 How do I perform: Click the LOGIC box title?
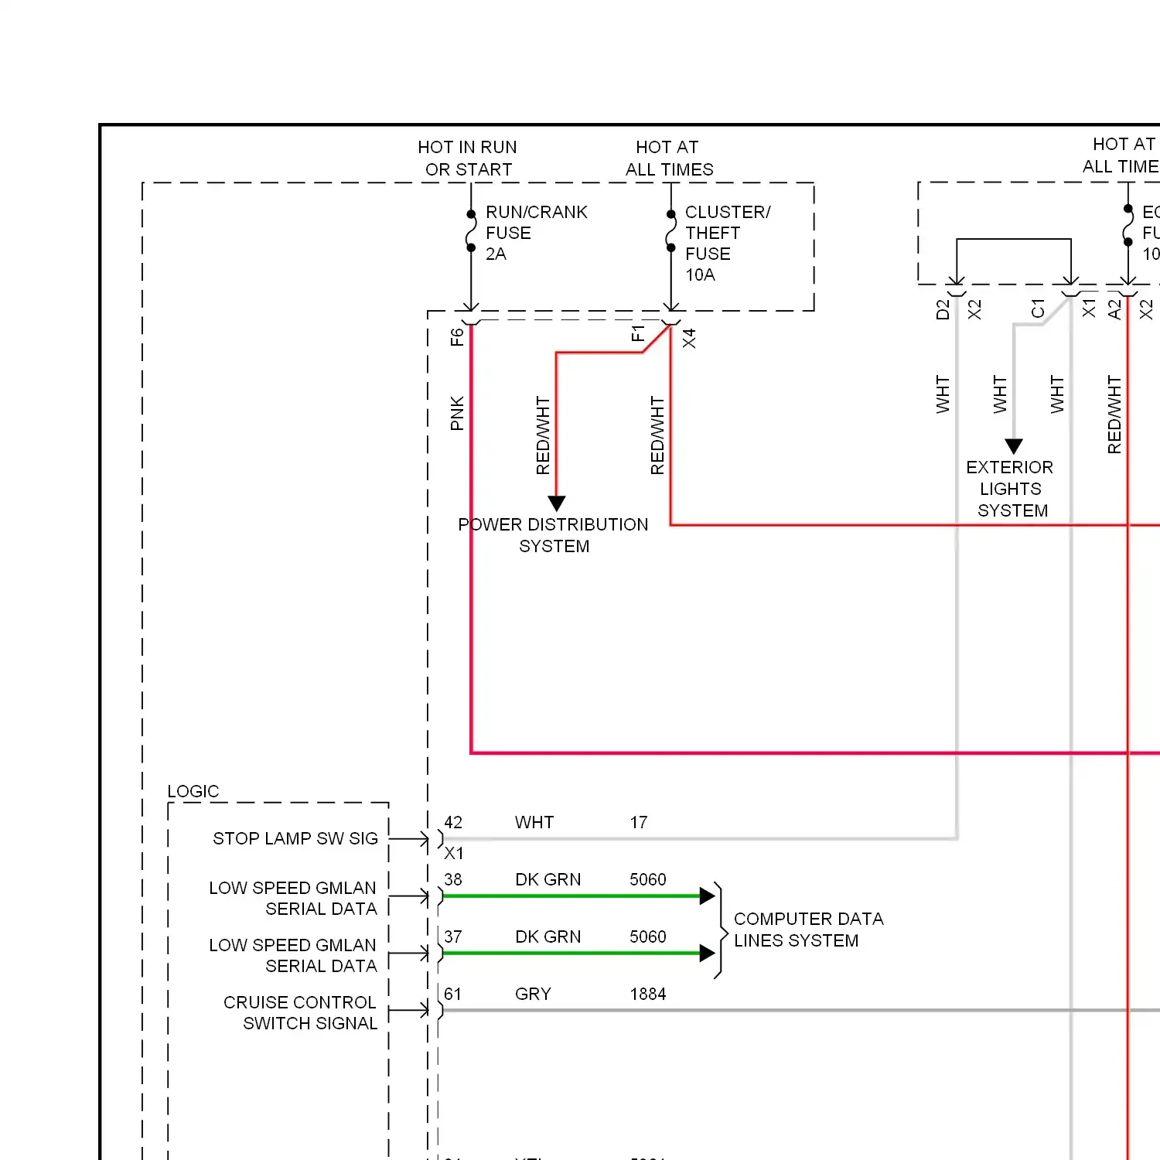[193, 791]
